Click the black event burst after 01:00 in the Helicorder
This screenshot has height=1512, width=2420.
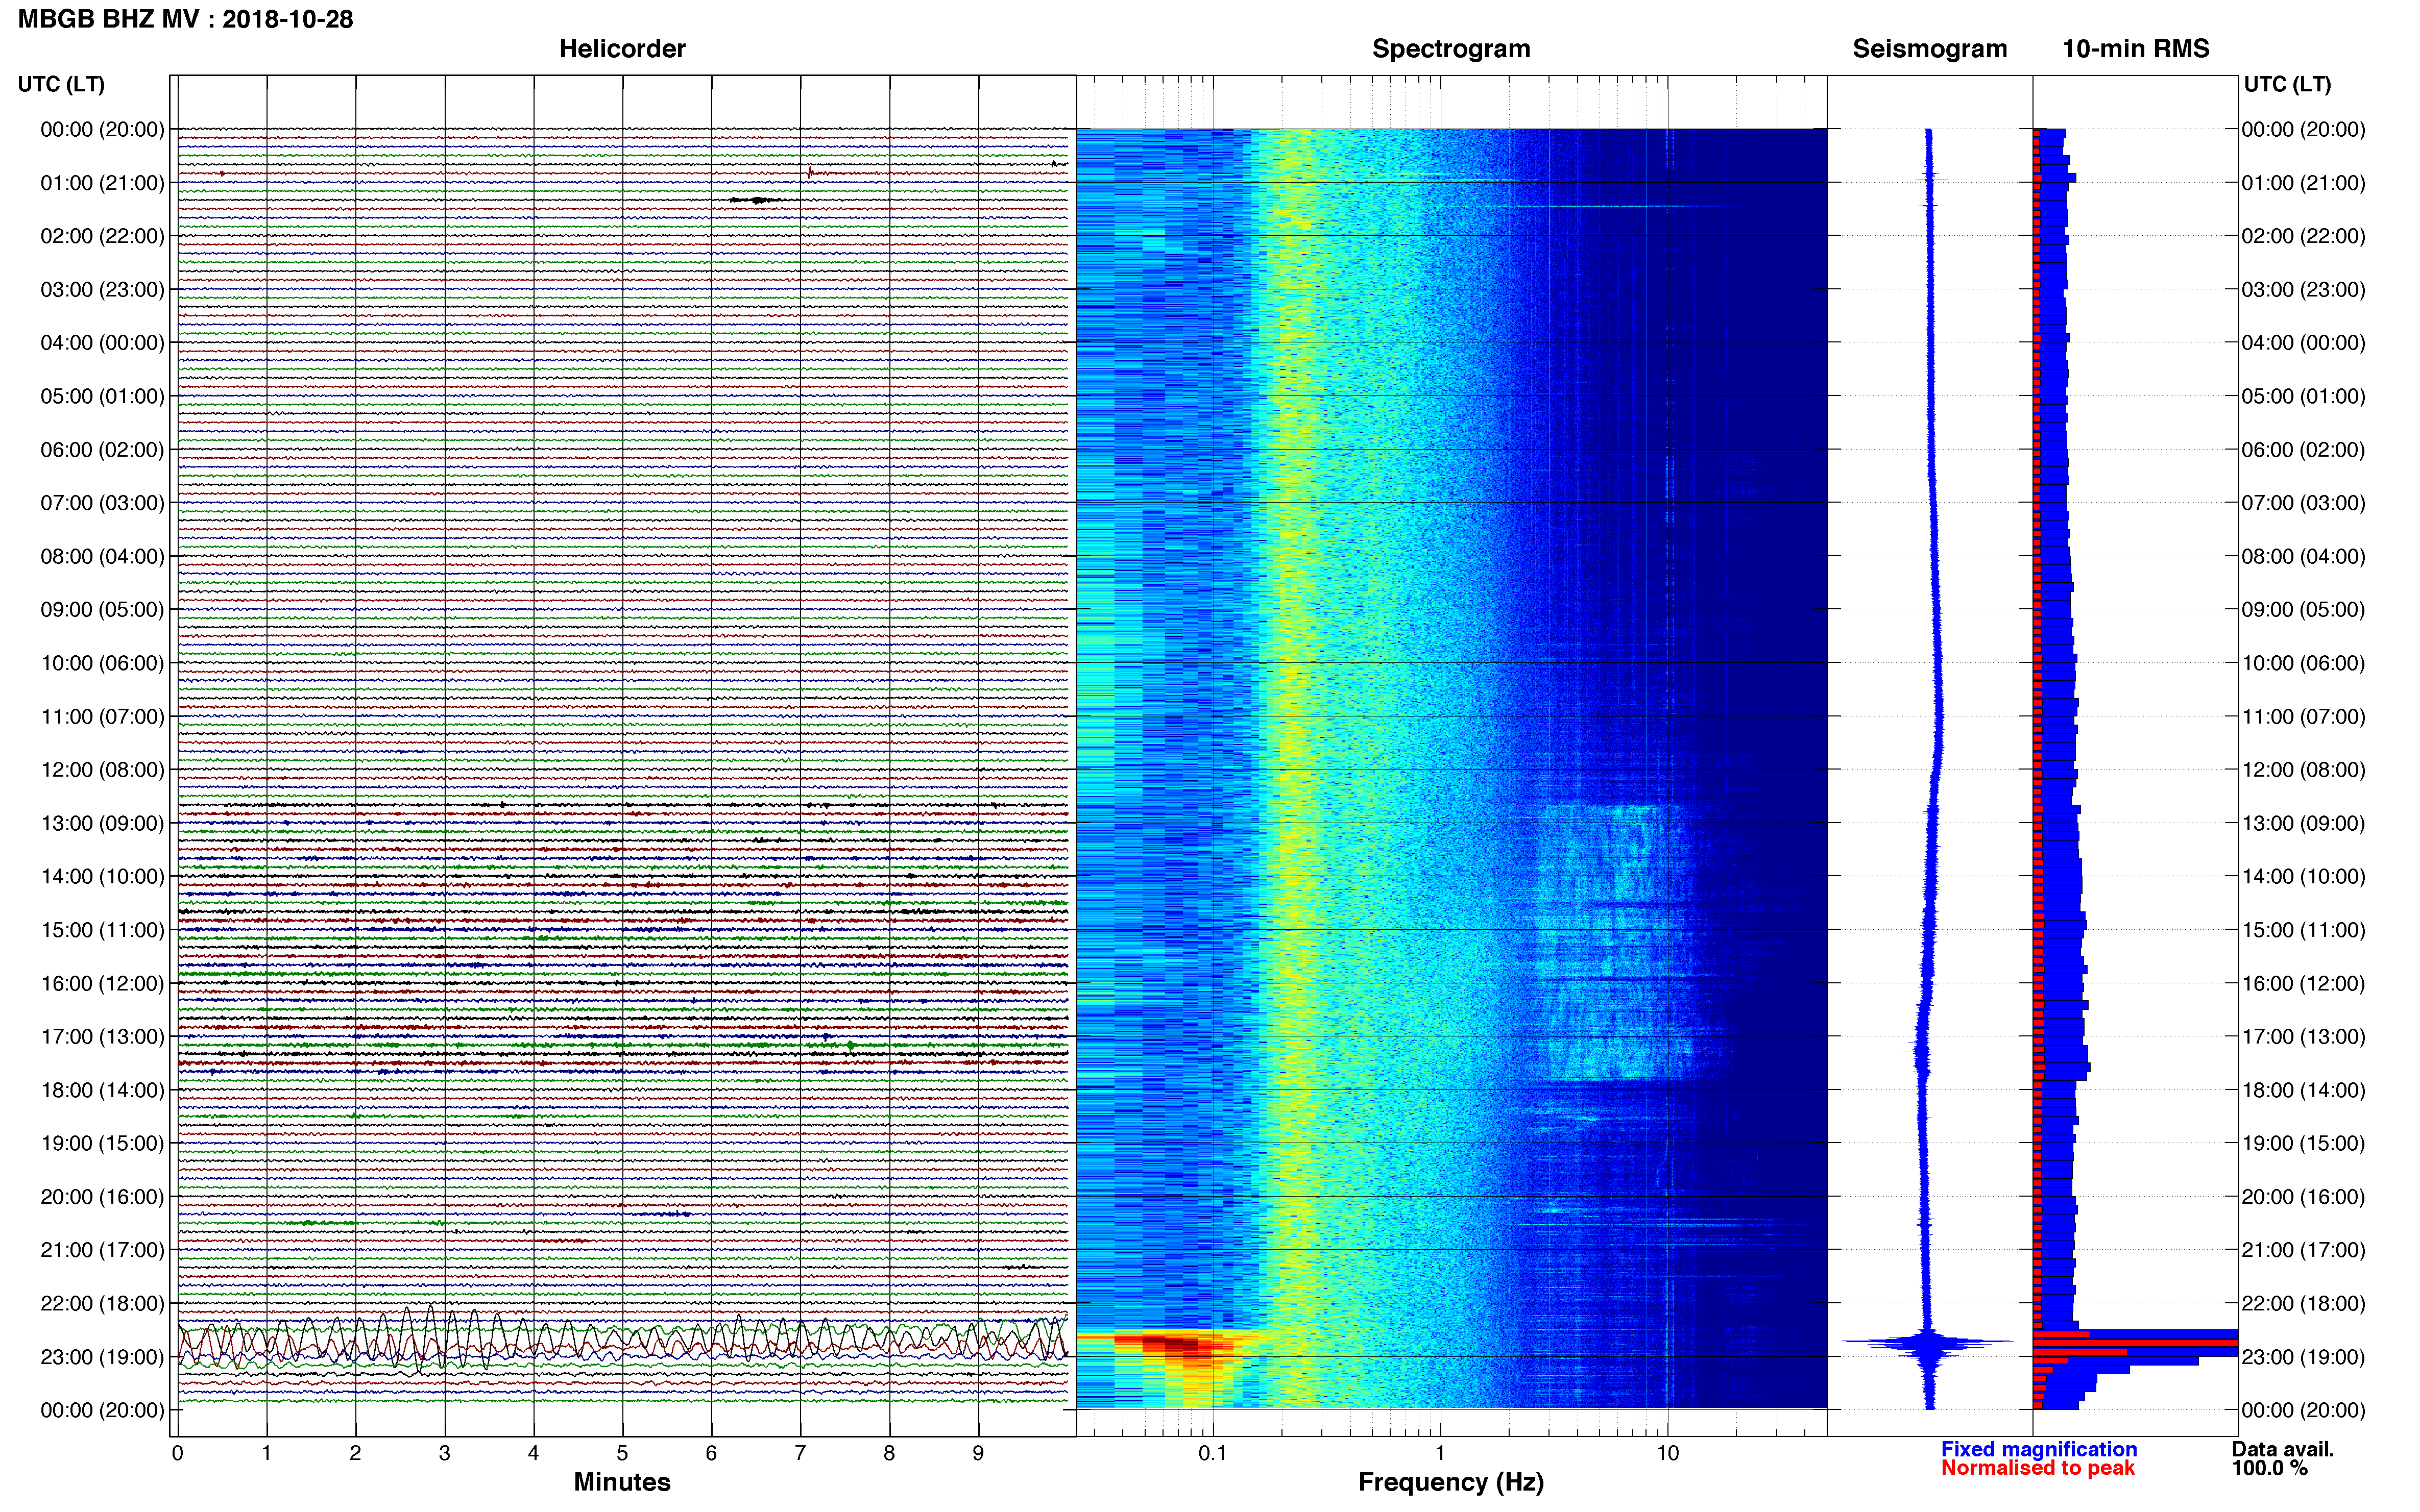pos(758,200)
